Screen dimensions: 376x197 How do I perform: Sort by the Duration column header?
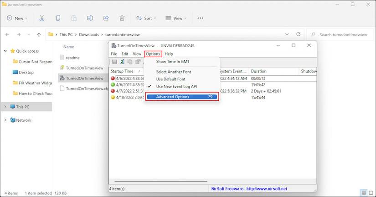pyautogui.click(x=274, y=71)
